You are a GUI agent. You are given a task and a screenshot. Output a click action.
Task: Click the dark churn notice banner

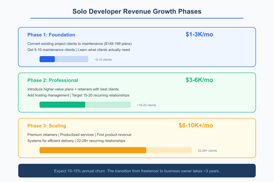pos(137,170)
